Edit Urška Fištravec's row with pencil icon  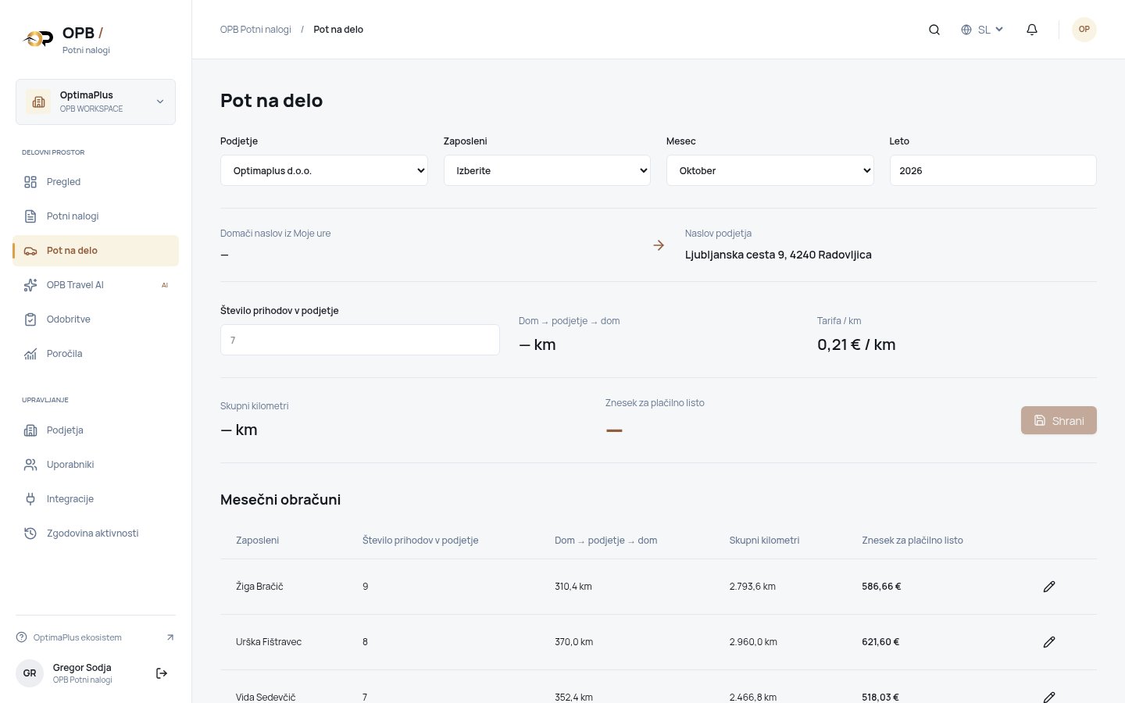click(x=1049, y=642)
